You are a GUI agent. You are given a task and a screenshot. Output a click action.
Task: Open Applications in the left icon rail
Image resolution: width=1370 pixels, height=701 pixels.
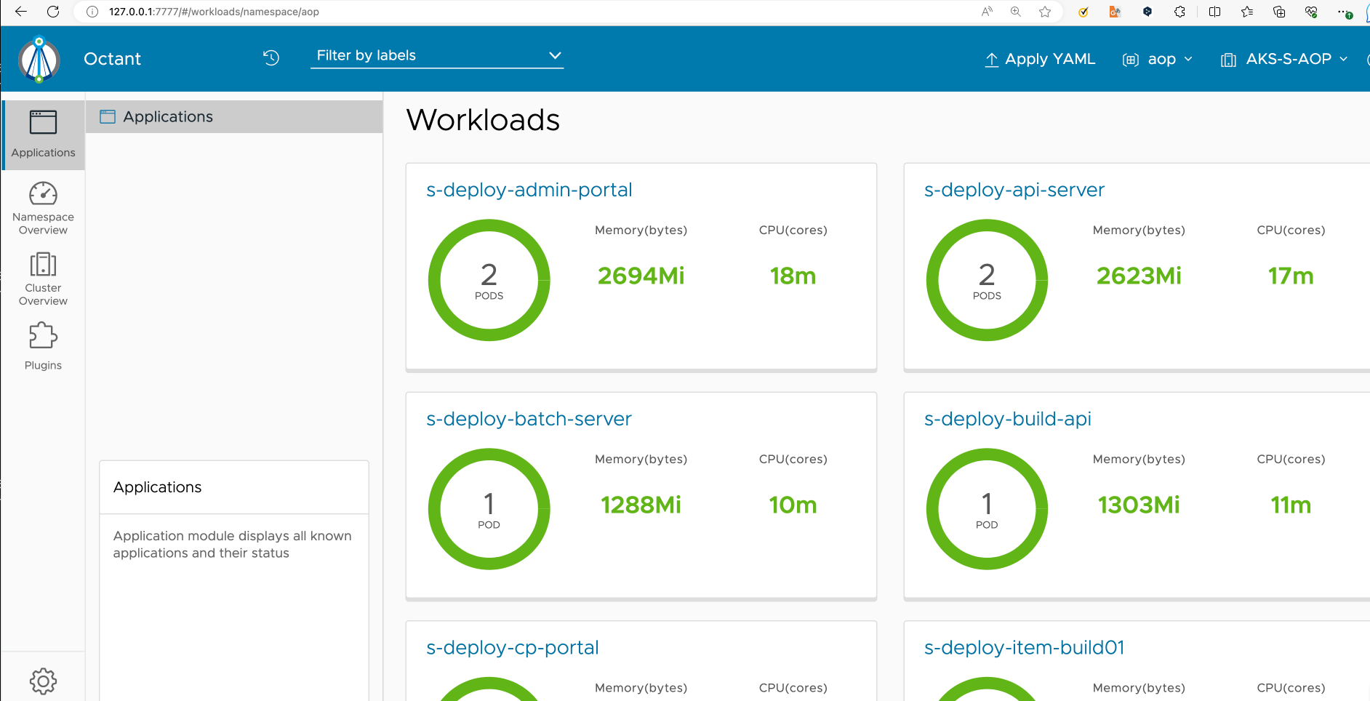[43, 135]
